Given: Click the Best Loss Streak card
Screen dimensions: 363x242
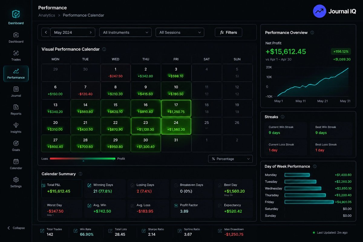Looking at the screenshot, I should point(331,147).
